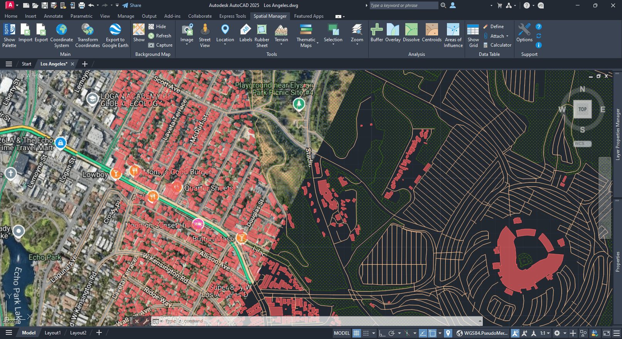Screen dimensions: 622x339
Task: Open the Insert ribbon tab
Action: click(30, 16)
